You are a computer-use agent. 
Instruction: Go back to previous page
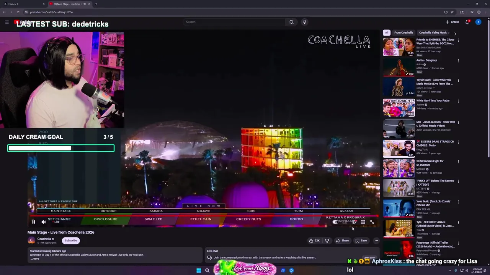tap(4, 12)
